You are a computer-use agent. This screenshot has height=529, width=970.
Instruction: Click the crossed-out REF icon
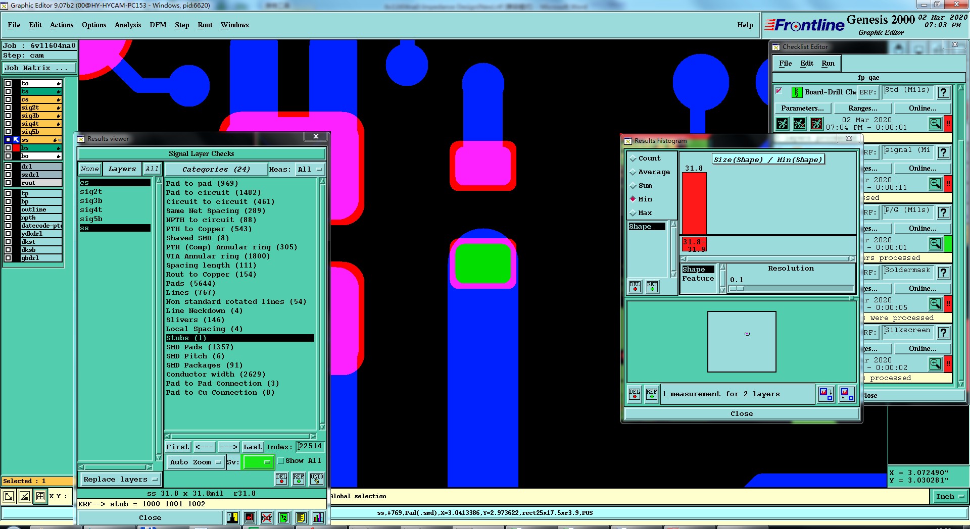click(x=267, y=517)
